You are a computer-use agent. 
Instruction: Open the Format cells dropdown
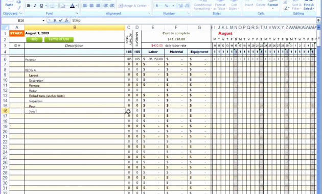[x=272, y=6]
